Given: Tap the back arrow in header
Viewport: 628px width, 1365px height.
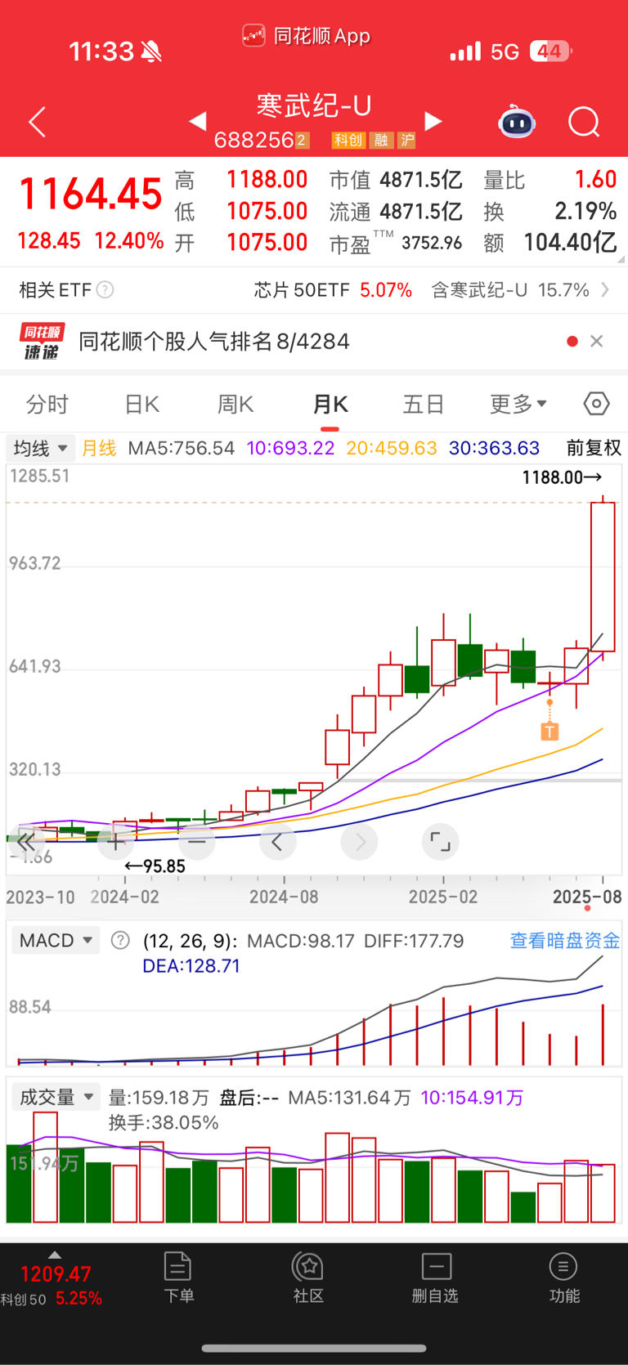Looking at the screenshot, I should [38, 122].
